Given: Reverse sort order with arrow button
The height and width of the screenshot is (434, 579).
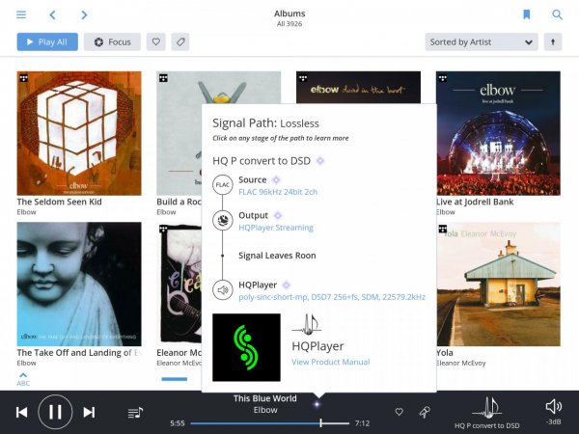Looking at the screenshot, I should 553,42.
